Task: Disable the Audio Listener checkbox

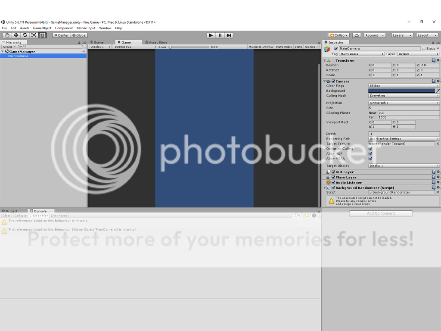Action: (333, 182)
